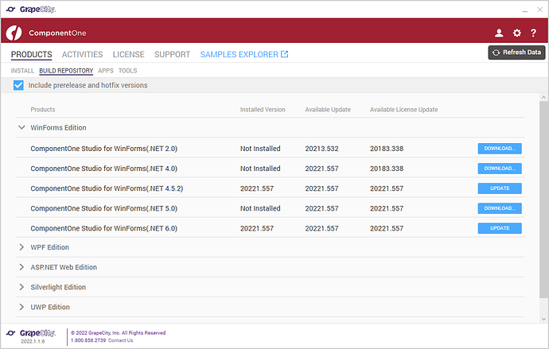Download WinForms .NET 2.0 build

click(500, 149)
